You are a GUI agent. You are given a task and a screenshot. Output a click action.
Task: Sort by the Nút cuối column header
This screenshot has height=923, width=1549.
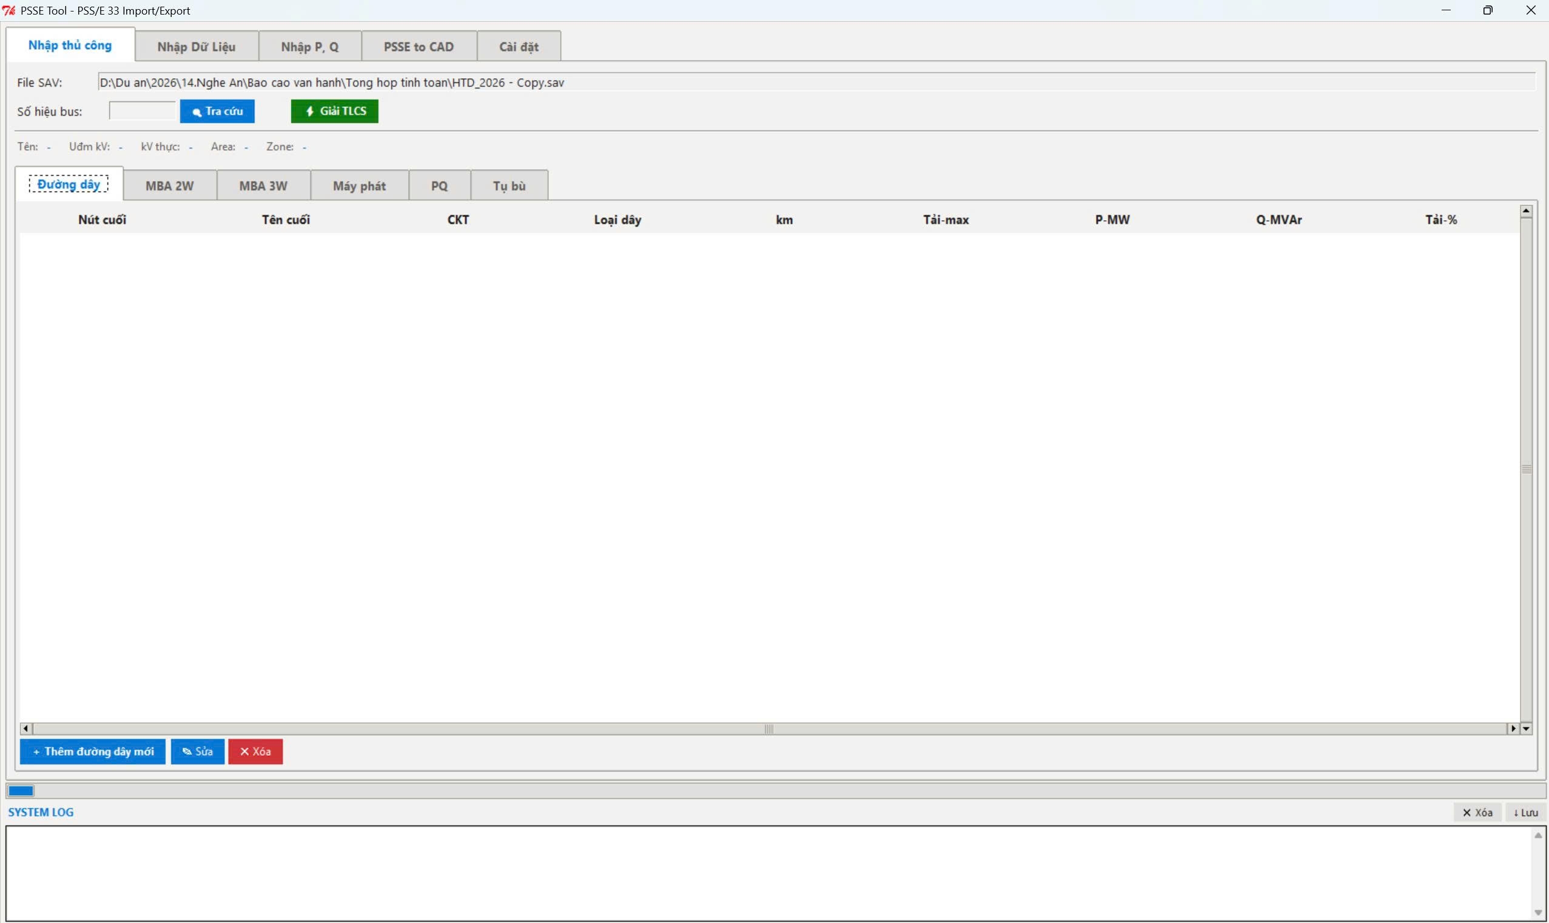[x=102, y=220]
